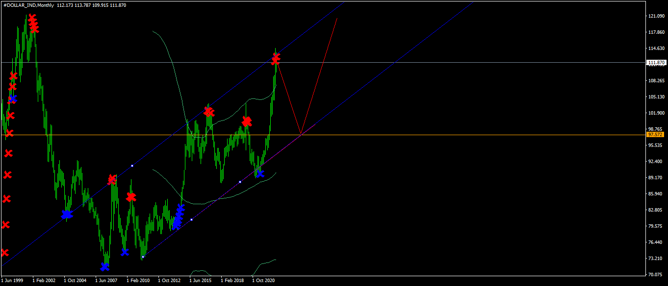
Task: Click the 1 Oct 2020 date label
Action: pos(264,281)
